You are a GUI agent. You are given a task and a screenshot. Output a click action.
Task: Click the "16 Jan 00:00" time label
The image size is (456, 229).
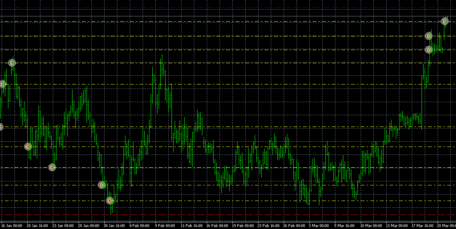12,226
